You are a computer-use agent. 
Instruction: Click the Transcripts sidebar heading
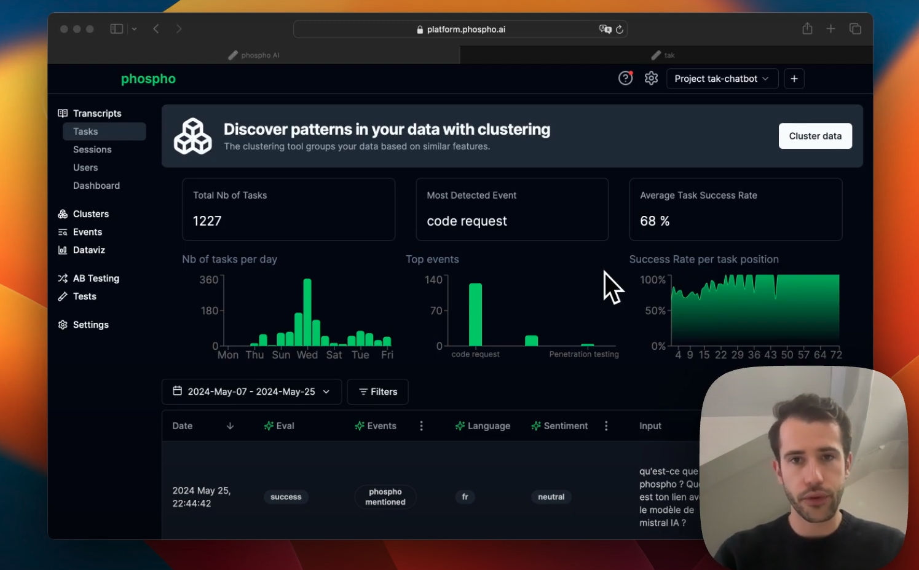pyautogui.click(x=97, y=113)
